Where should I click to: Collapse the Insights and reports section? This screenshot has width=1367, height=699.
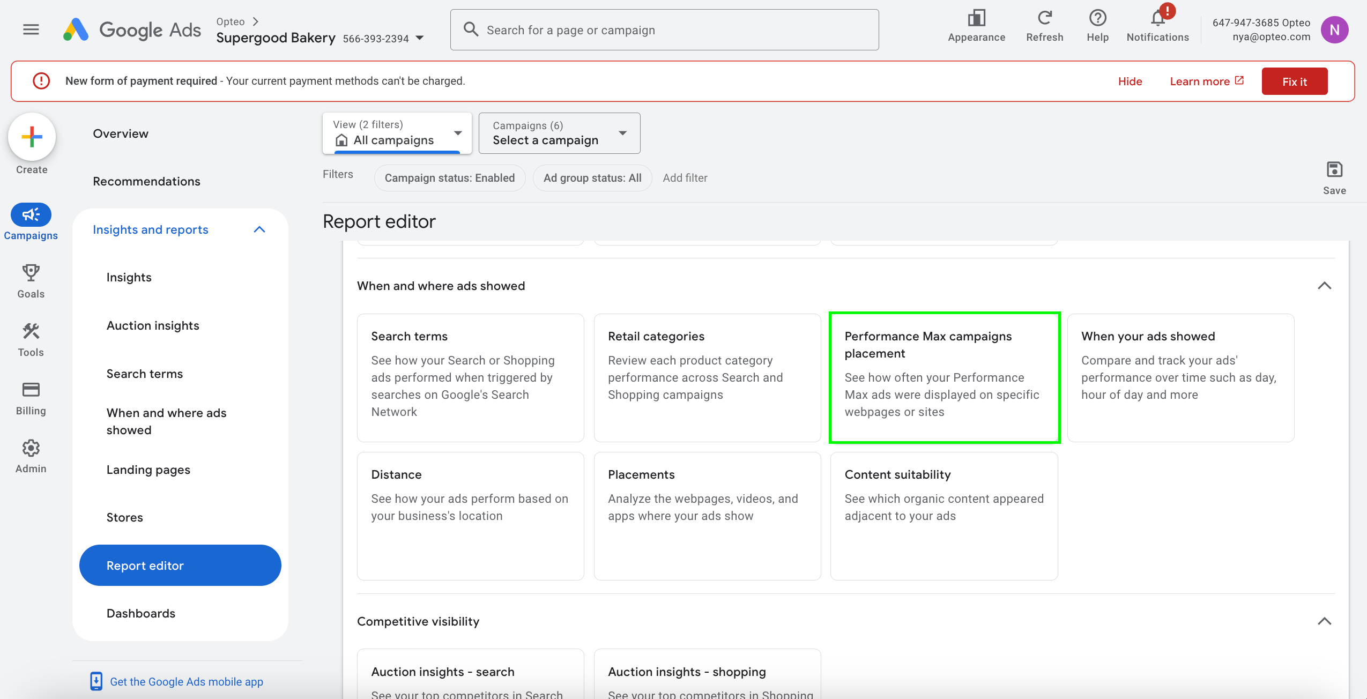coord(259,229)
